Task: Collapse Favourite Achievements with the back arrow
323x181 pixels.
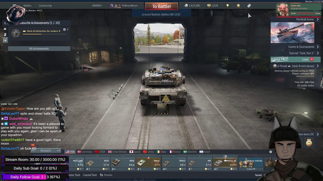Action: coord(5,23)
